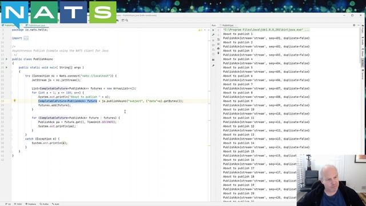Open the TODO tool window tab

[18, 204]
